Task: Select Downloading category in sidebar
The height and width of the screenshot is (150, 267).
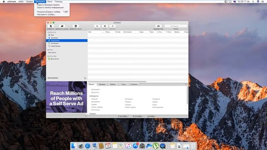Action: (x=67, y=38)
